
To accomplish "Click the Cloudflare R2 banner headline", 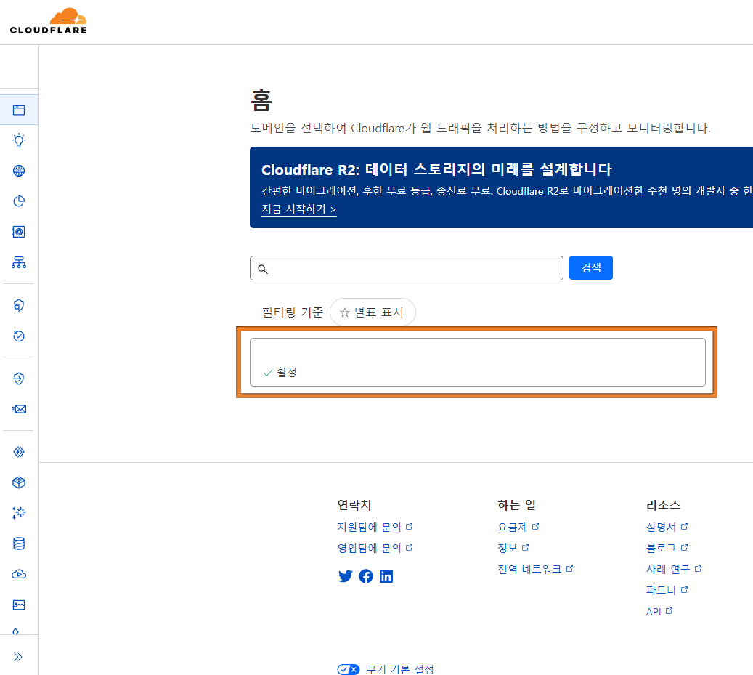I will click(x=436, y=169).
